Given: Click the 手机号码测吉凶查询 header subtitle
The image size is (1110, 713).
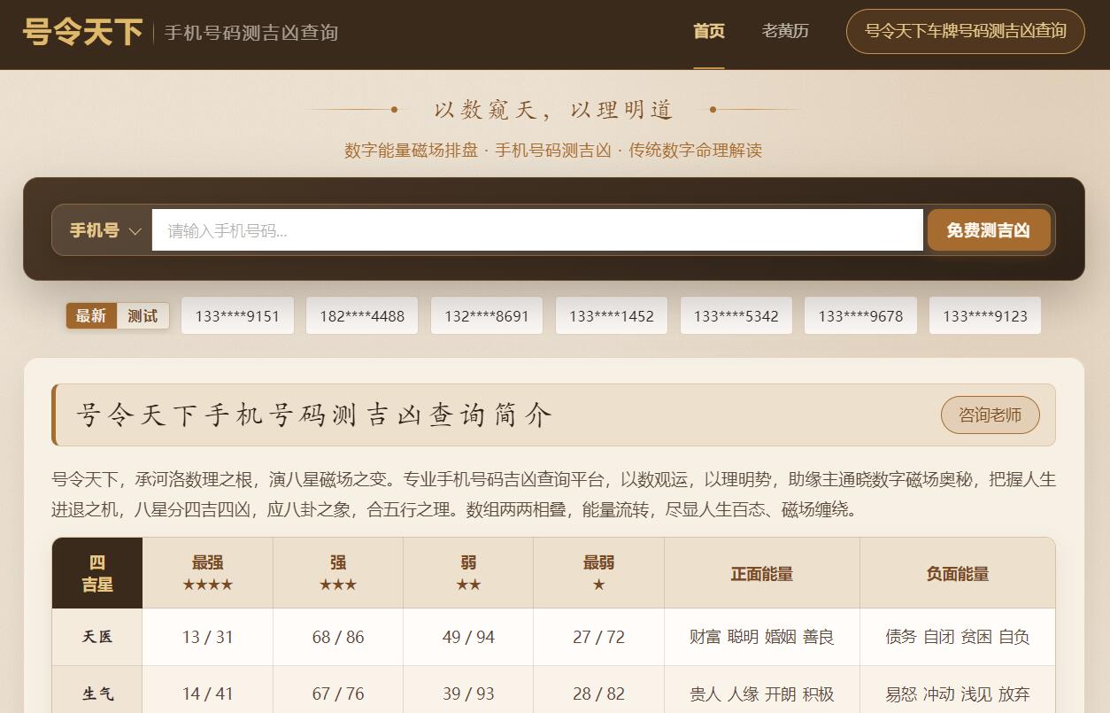Looking at the screenshot, I should (x=251, y=33).
